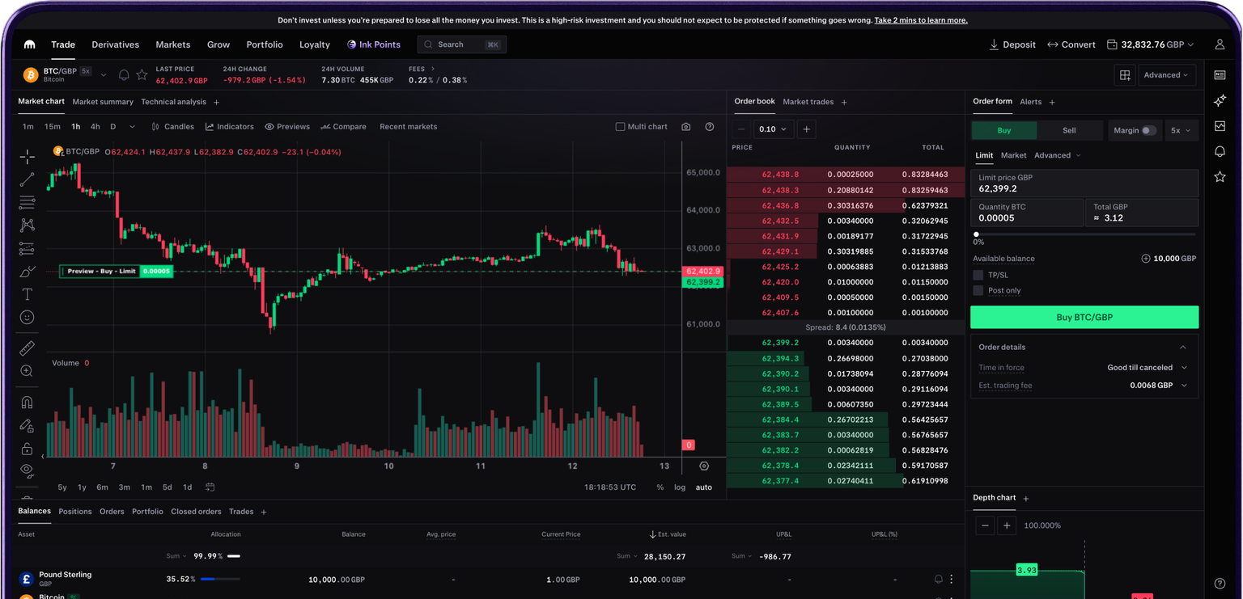Screen dimensions: 1243x599
Task: Add BTC/GBP to favorites star
Action: [142, 75]
